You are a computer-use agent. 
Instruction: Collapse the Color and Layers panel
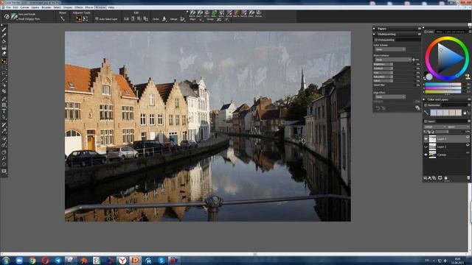pyautogui.click(x=424, y=99)
